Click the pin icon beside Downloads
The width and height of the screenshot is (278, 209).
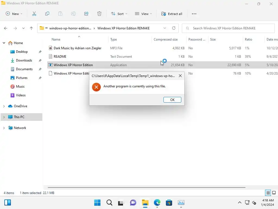(40, 60)
